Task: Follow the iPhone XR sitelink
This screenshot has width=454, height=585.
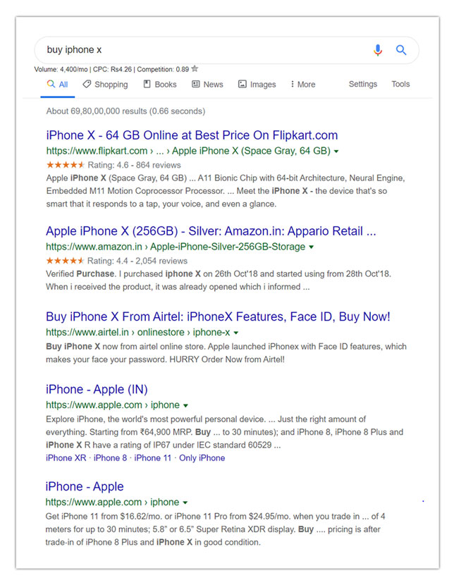Action: coord(66,457)
